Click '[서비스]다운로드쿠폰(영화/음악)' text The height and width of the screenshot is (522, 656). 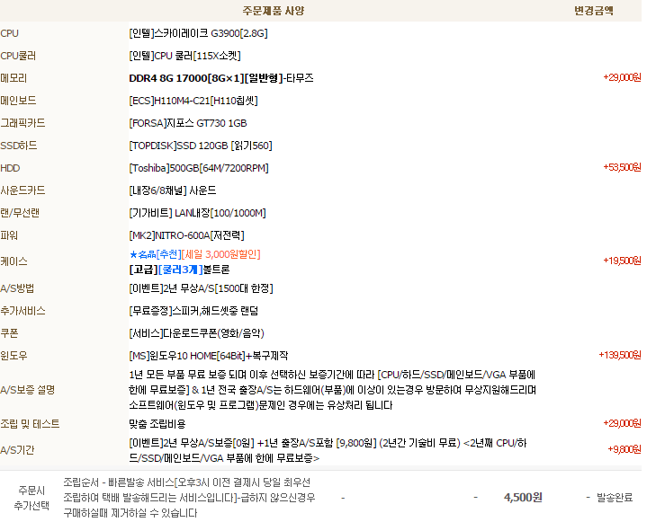pyautogui.click(x=197, y=333)
